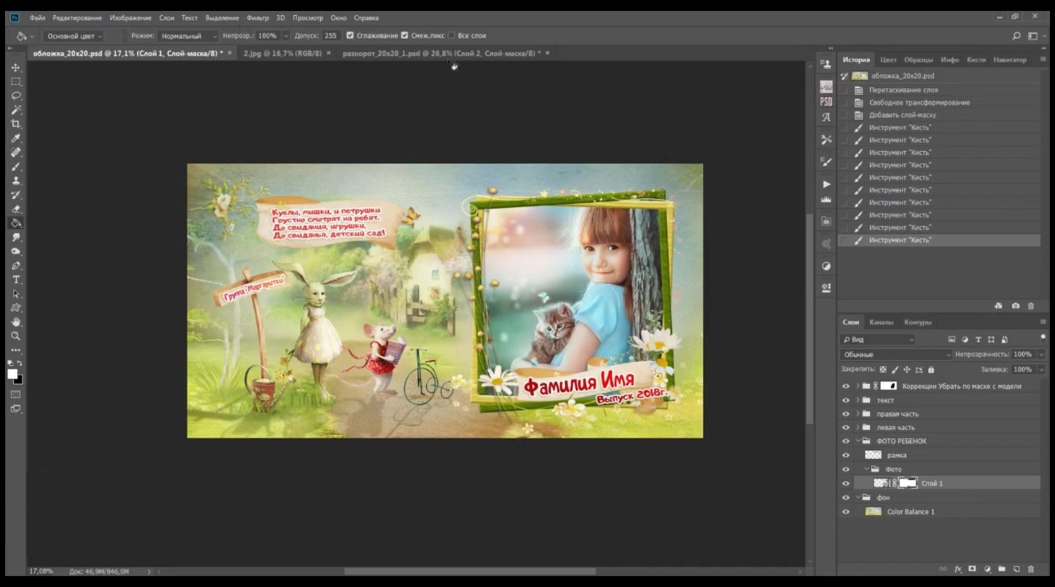Screen dimensions: 1055x587
Task: Switch to the 2.jpg document tab
Action: (x=283, y=53)
